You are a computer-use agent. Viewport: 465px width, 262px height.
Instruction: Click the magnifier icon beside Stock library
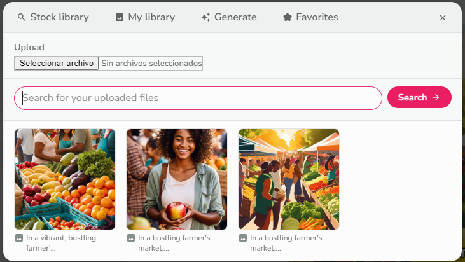tap(22, 18)
